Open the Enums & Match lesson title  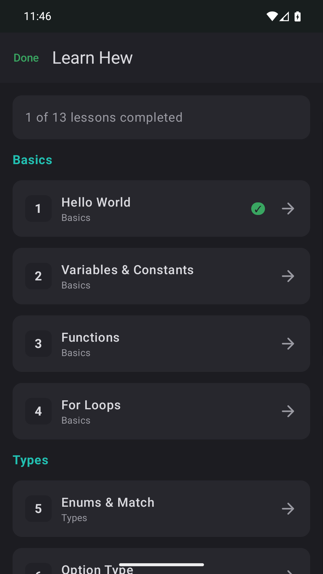click(108, 503)
